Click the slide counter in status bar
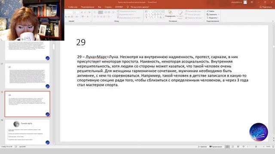 (6, 147)
